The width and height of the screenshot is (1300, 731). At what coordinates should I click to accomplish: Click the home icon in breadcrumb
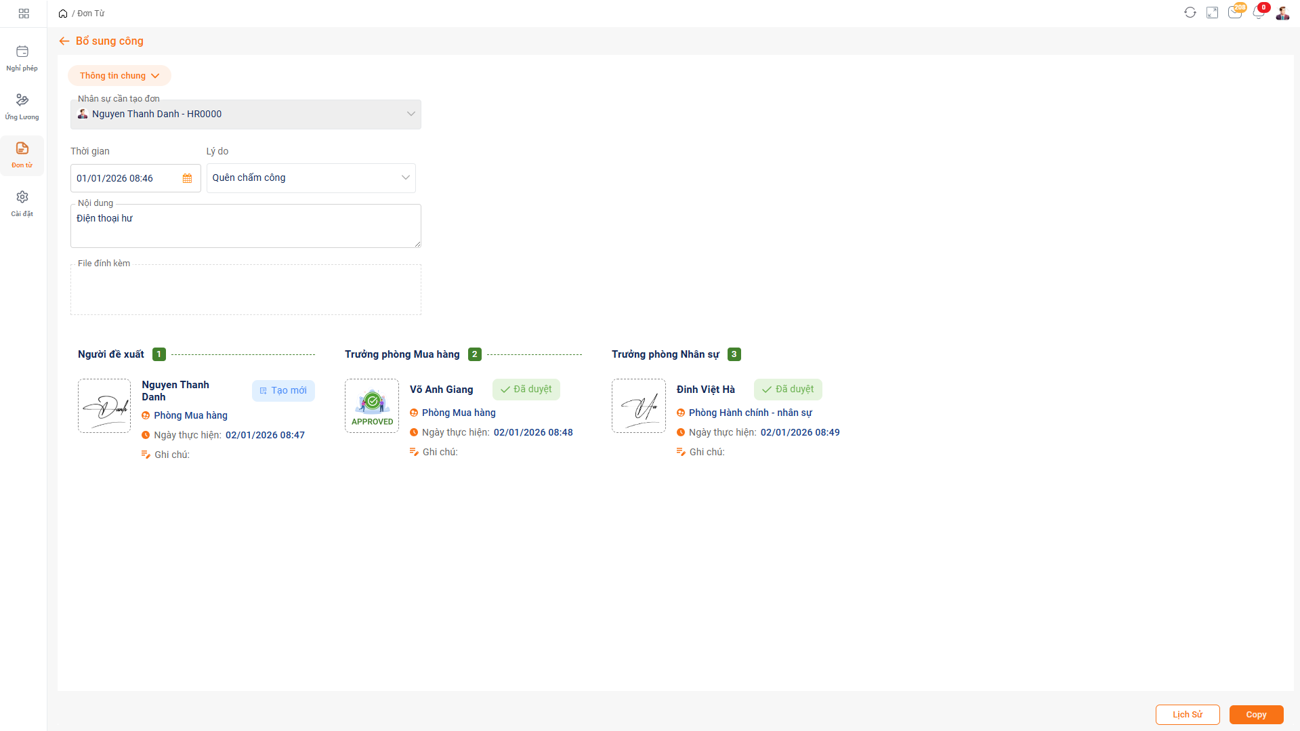click(63, 14)
